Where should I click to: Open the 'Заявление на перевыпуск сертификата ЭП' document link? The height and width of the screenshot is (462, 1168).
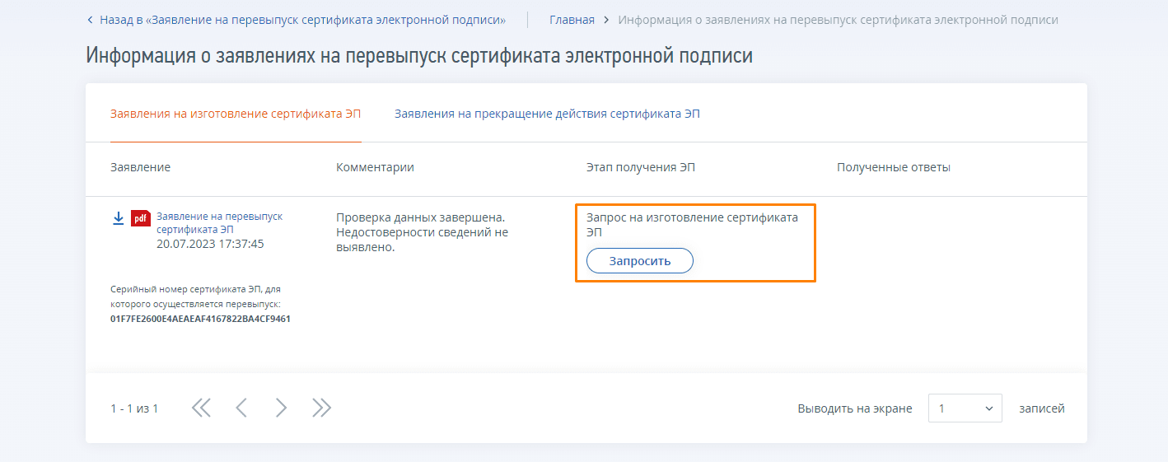click(x=219, y=222)
